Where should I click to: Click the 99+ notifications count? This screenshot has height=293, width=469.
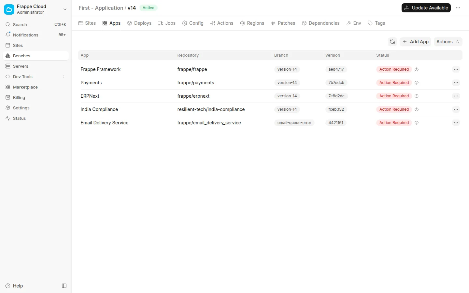62,35
